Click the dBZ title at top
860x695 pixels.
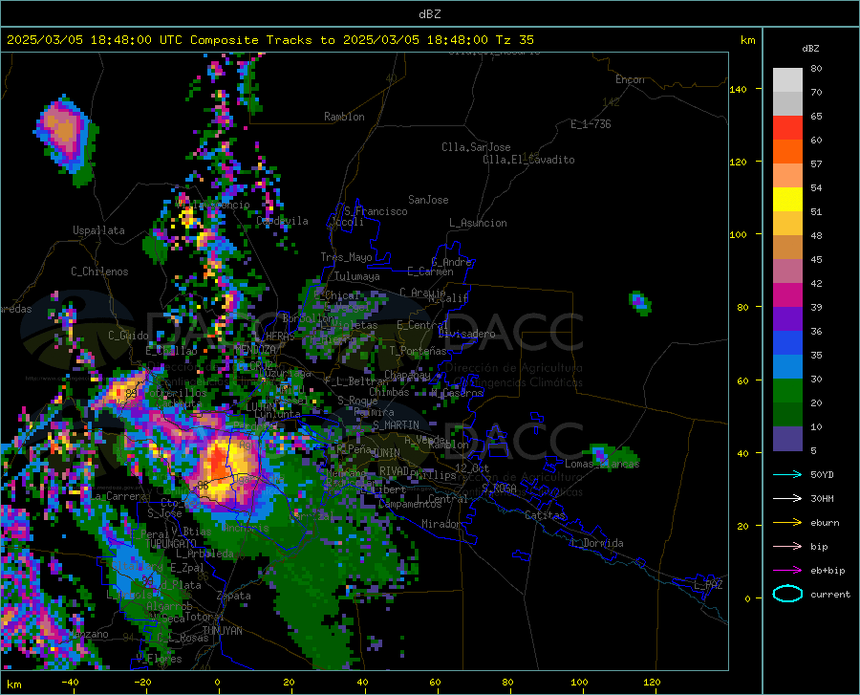(429, 14)
